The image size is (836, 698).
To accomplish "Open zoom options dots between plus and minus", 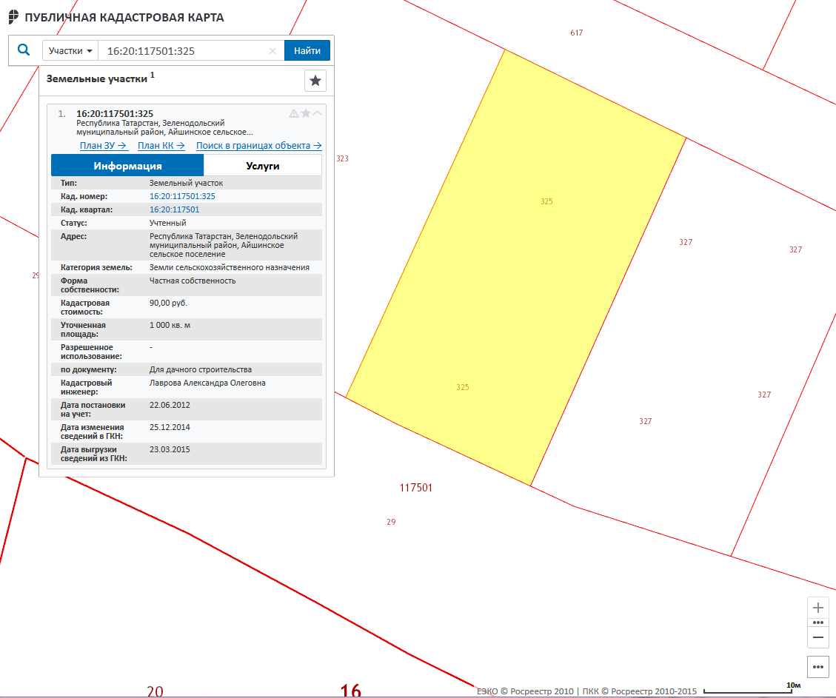I will 818,623.
